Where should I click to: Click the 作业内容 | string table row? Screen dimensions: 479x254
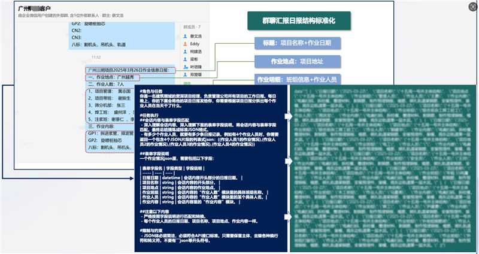click(190, 202)
